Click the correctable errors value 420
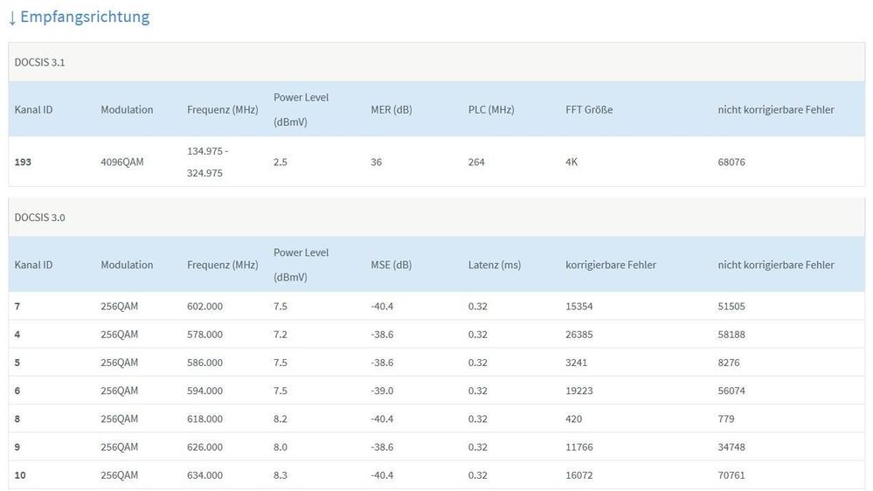873x491 pixels. (576, 419)
